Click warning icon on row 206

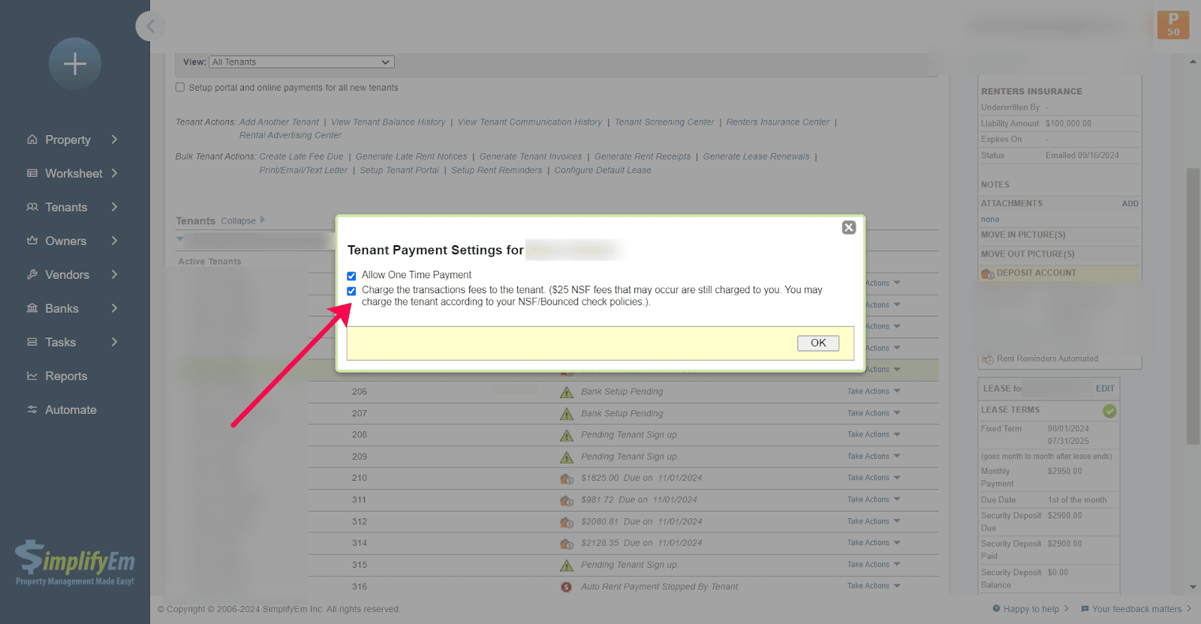(x=567, y=392)
